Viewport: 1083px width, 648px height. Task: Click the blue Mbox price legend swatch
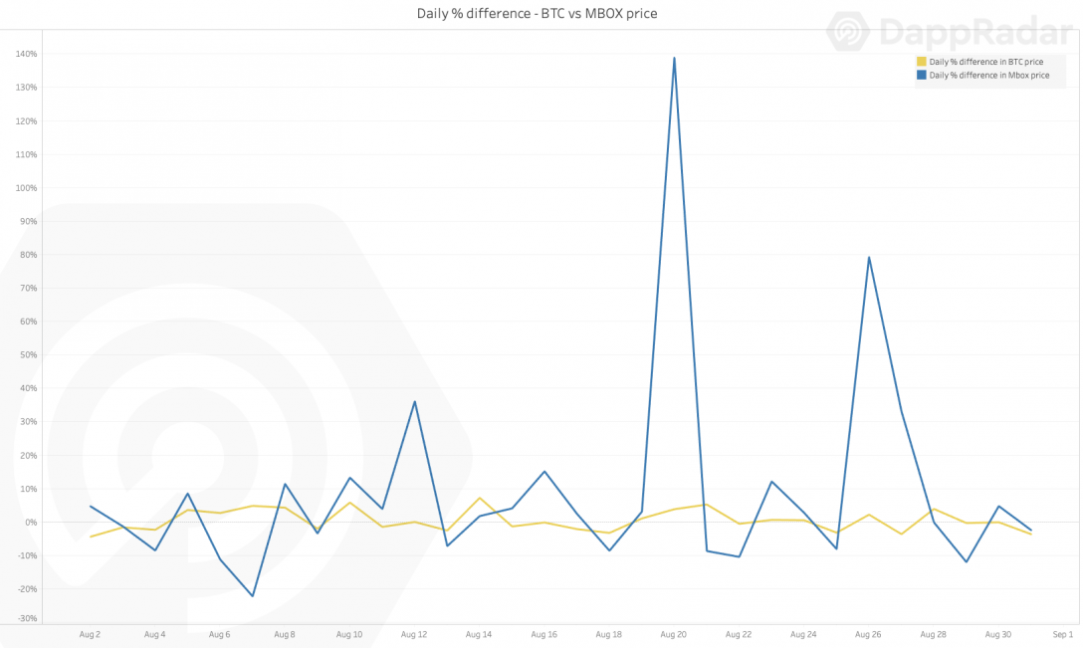point(921,75)
